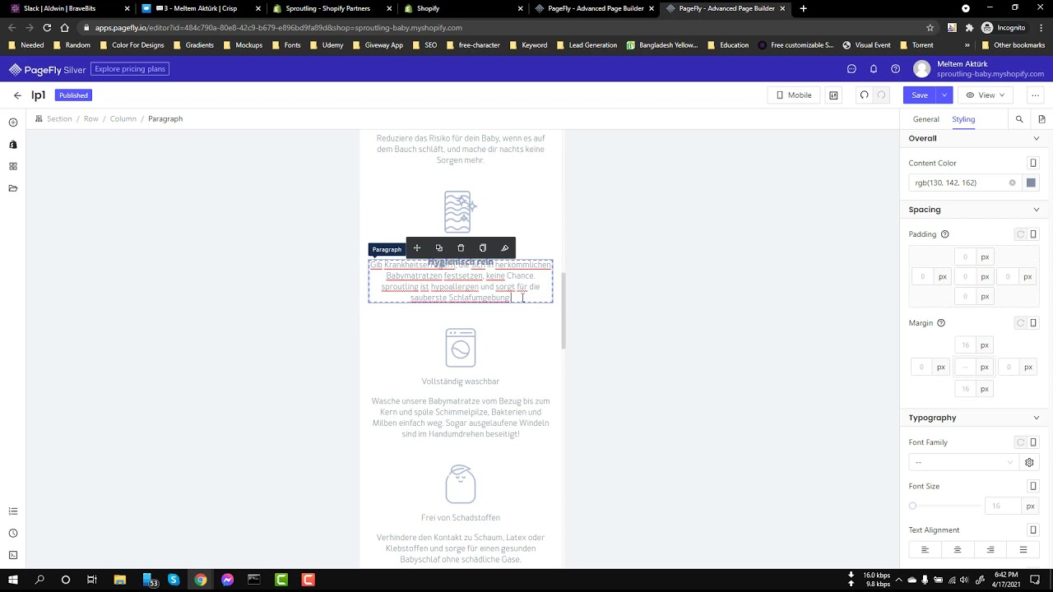
Task: Open the Font Family dropdown
Action: click(x=963, y=463)
